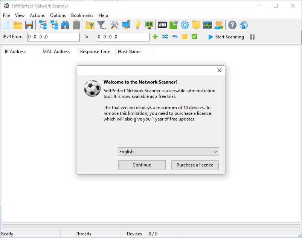Viewport: 302px width, 238px height.
Task: Sort by IP Address column header
Action: 21,52
